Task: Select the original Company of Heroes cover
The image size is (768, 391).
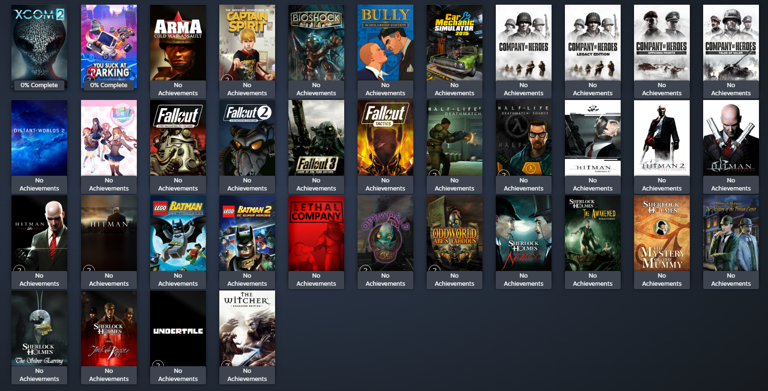Action: (x=523, y=43)
